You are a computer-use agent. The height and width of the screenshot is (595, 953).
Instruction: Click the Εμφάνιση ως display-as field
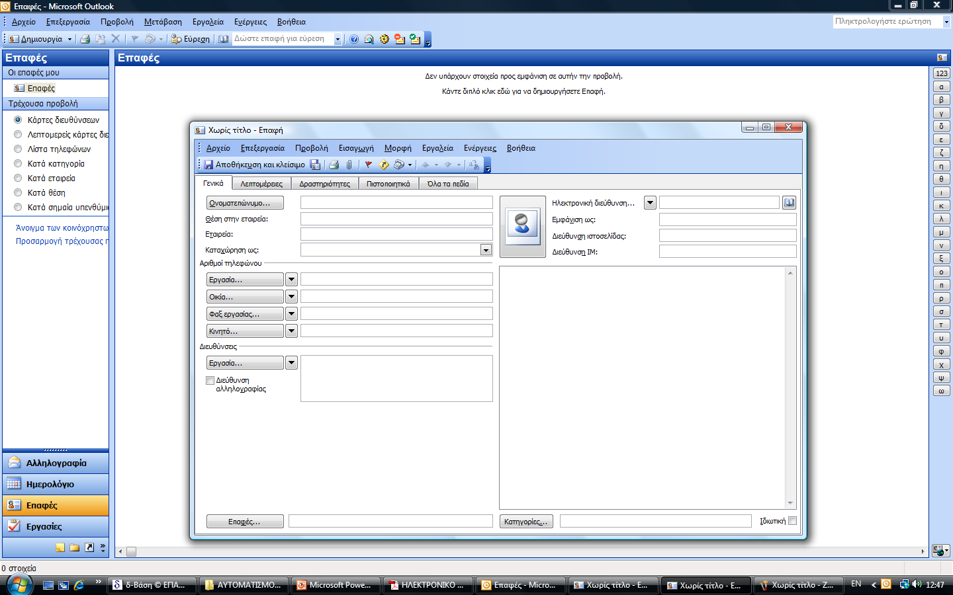point(727,219)
